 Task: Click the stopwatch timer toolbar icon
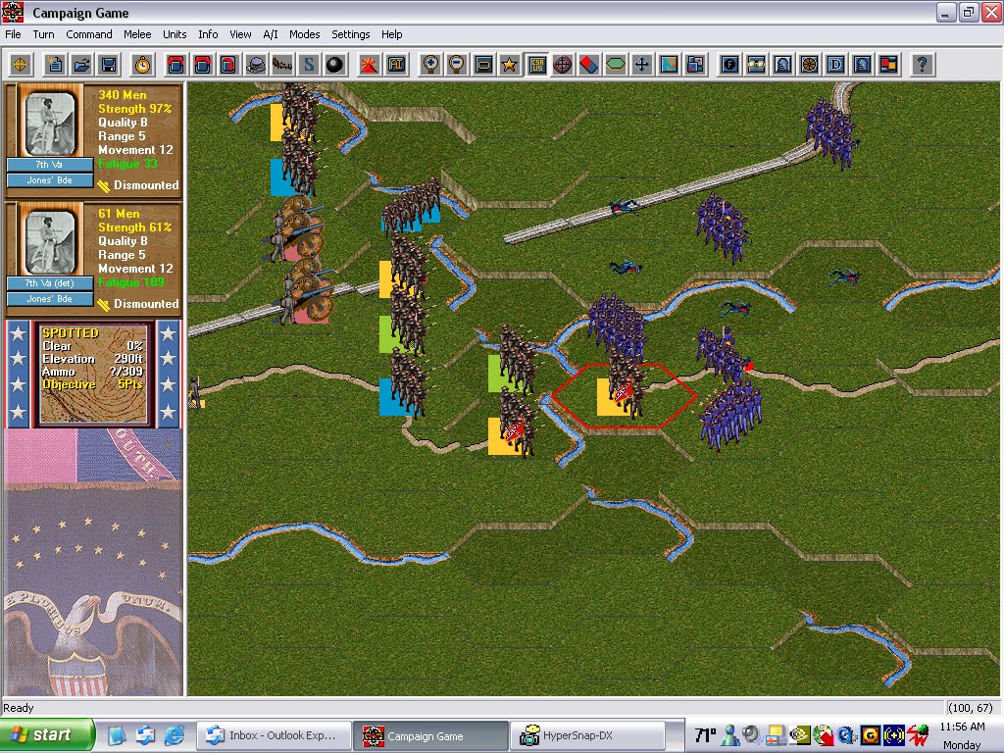click(142, 65)
